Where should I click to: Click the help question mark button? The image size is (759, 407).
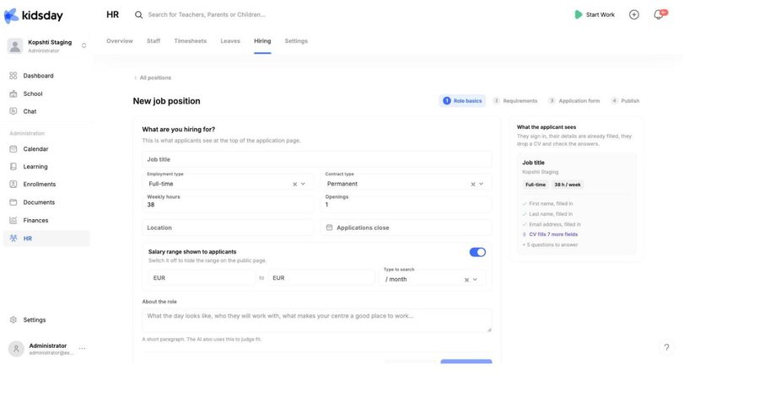pos(666,347)
